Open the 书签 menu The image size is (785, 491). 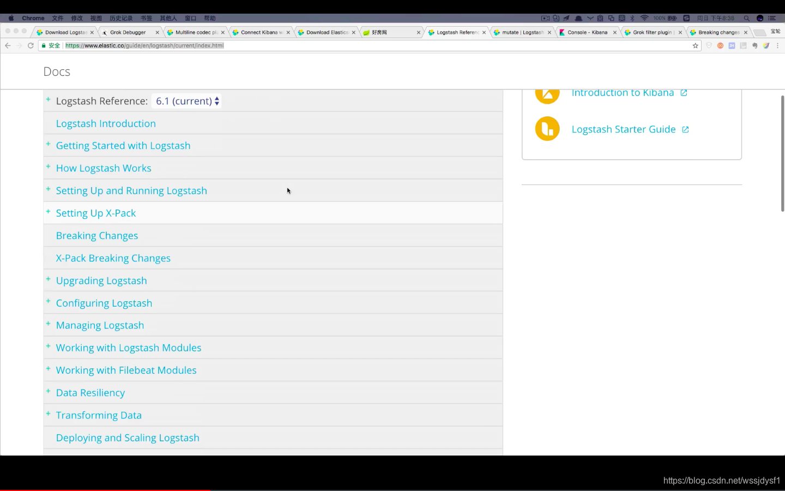(146, 18)
